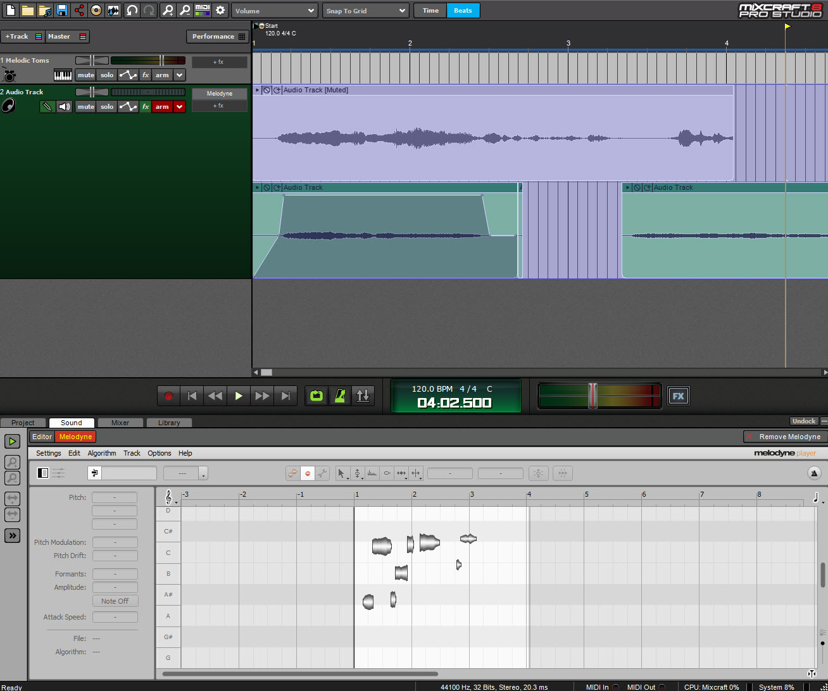This screenshot has height=691, width=828.
Task: Open the treble clef pitch grid dropdown
Action: (x=170, y=497)
